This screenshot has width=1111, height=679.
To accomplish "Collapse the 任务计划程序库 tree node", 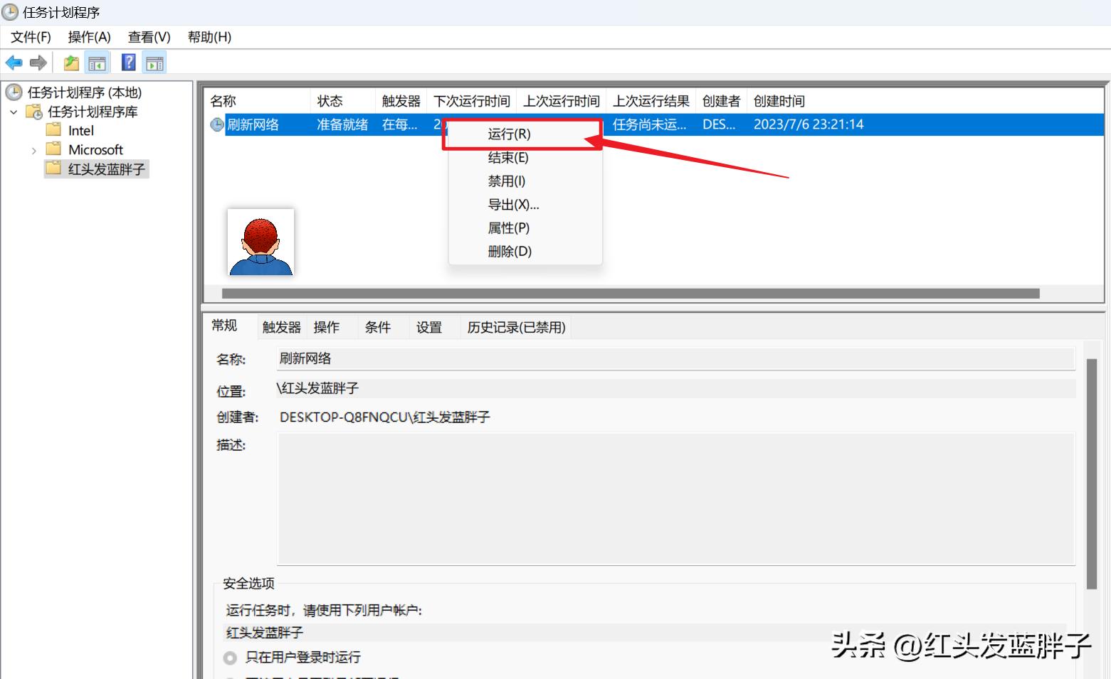I will click(13, 111).
